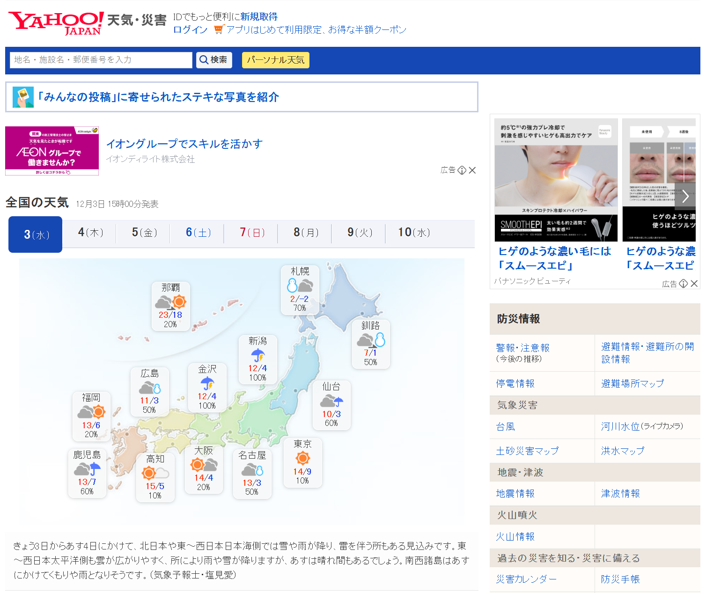Open the Sapporo snow forecast icon

coord(300,286)
